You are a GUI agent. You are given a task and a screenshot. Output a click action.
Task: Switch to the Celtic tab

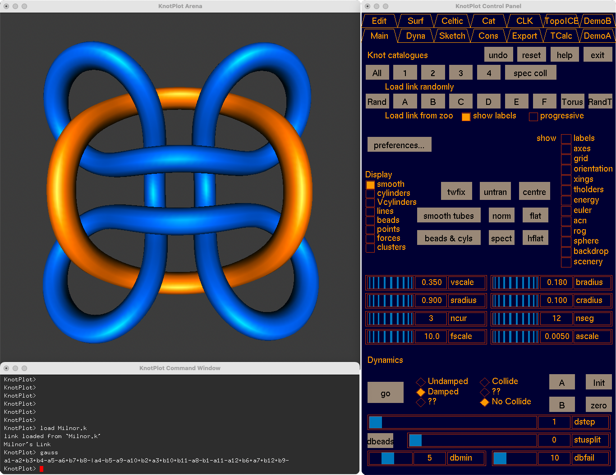[452, 21]
